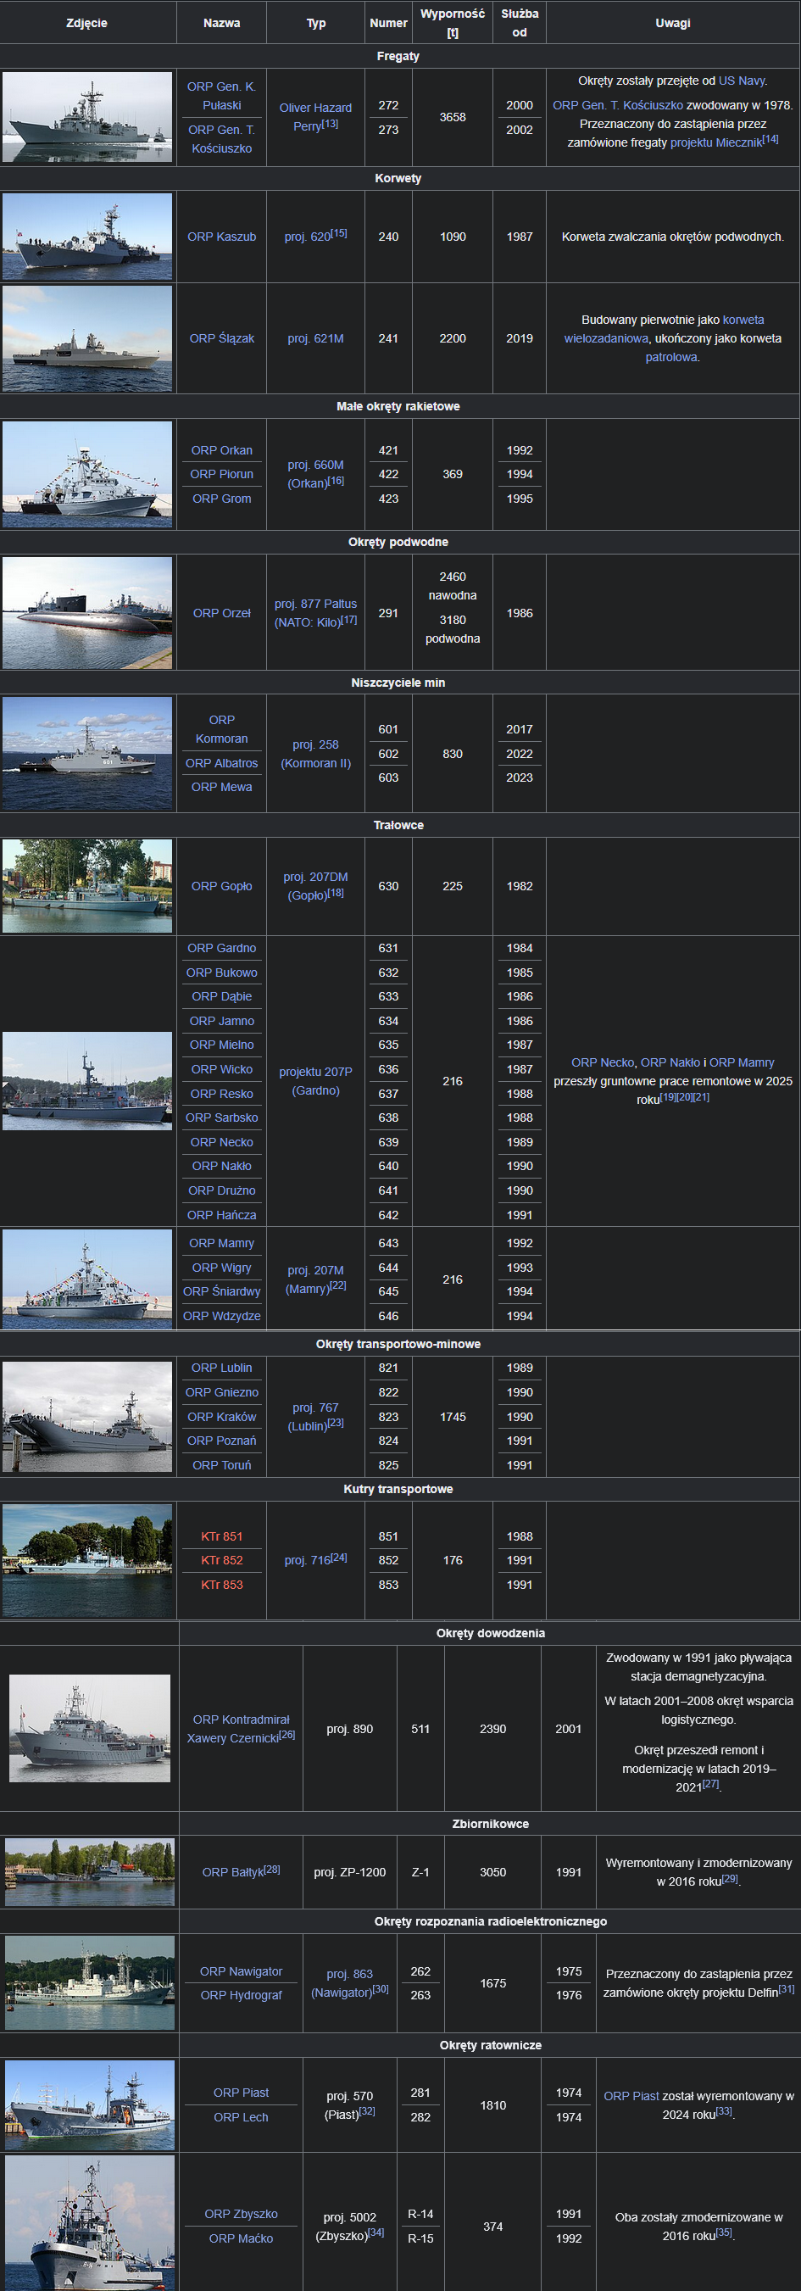Follow the proj. 620 link
Image resolution: width=801 pixels, height=2291 pixels.
coord(308,237)
